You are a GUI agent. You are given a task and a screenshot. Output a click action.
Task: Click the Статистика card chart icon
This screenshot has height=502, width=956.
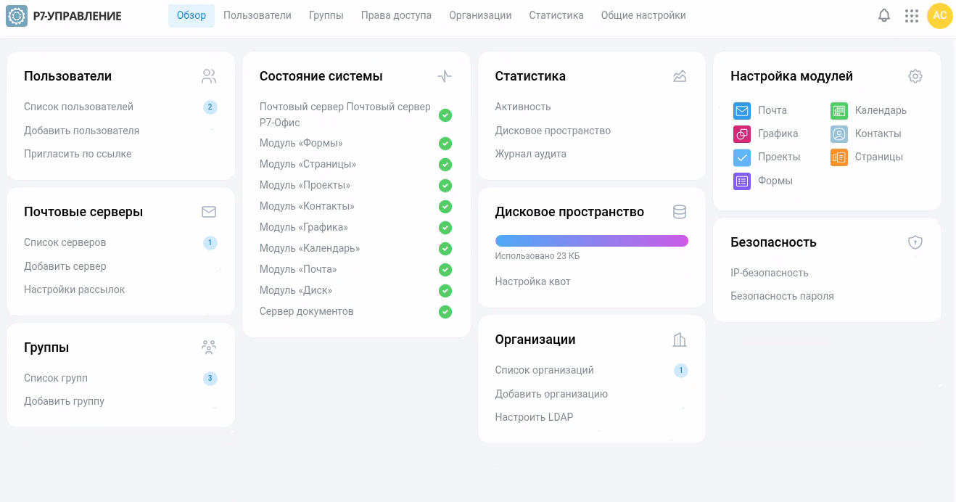[680, 76]
